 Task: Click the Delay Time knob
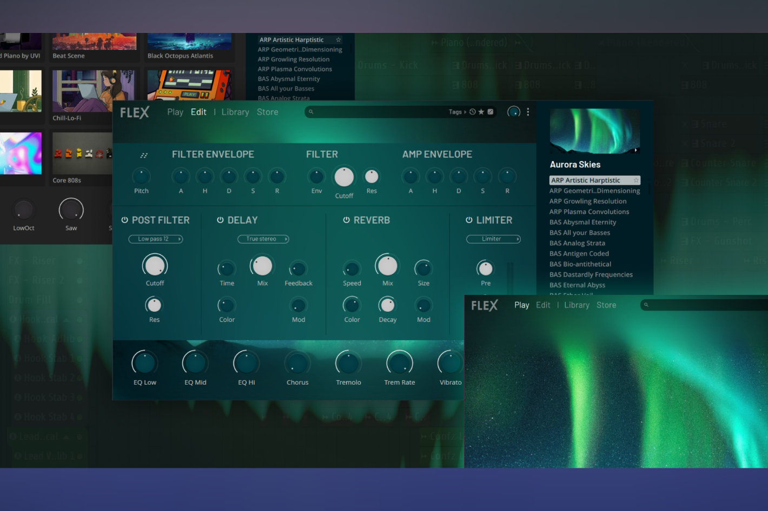[x=227, y=268]
